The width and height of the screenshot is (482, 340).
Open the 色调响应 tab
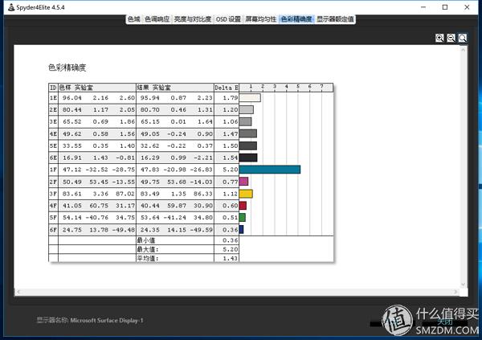coord(157,18)
